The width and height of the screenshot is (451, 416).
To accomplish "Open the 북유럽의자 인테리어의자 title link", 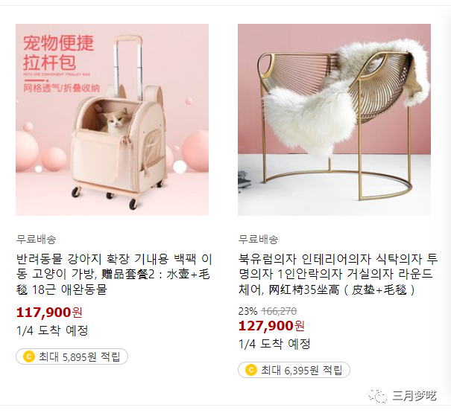I will pos(338,274).
